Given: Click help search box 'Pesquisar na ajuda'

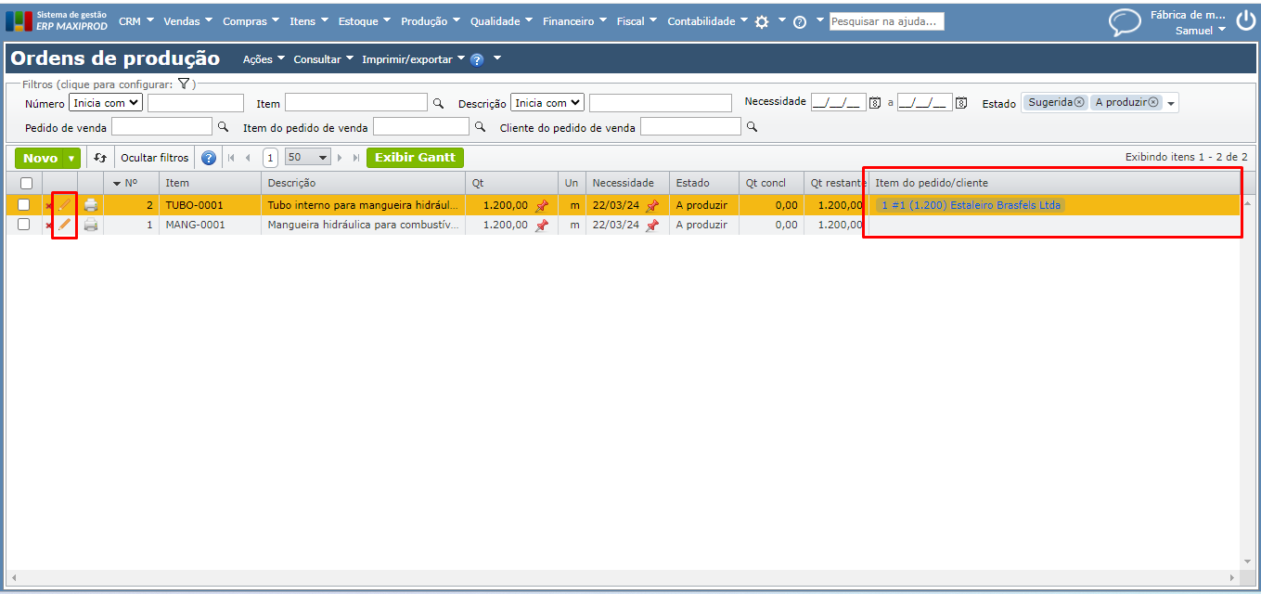Looking at the screenshot, I should (x=887, y=21).
